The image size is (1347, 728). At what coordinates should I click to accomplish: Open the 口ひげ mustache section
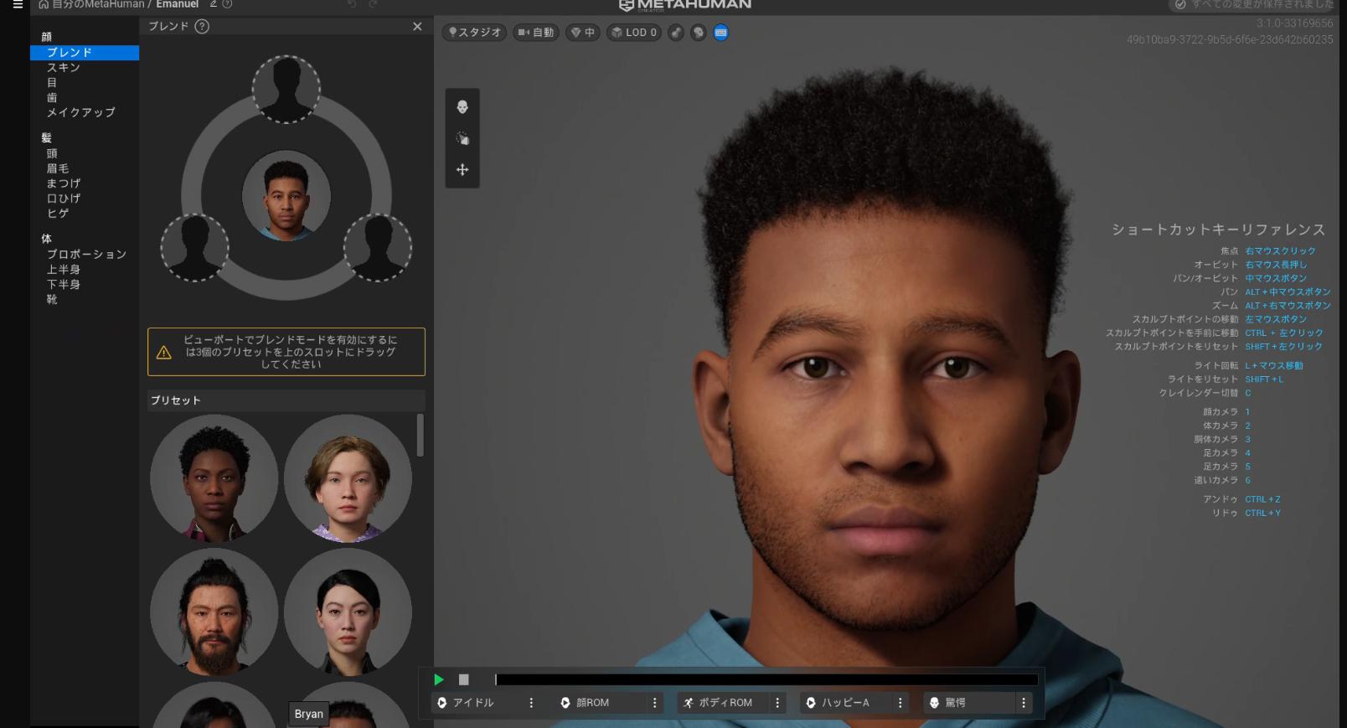(64, 199)
